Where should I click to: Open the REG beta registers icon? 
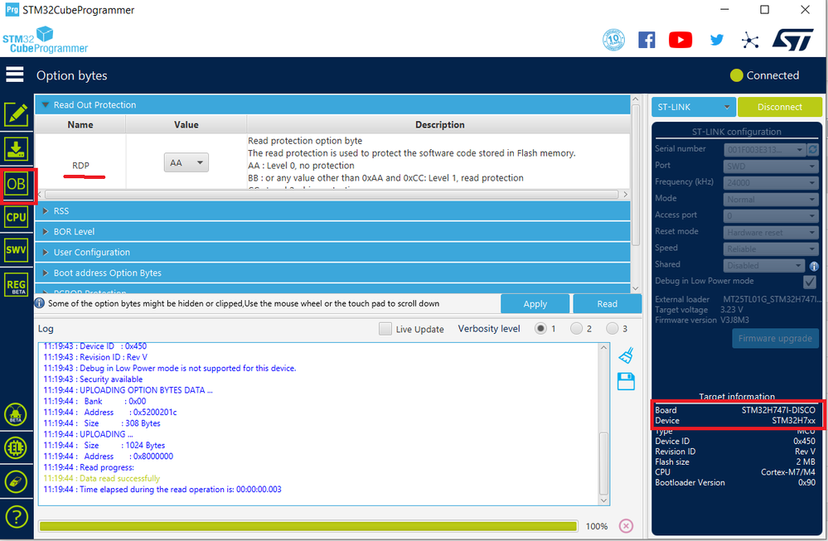[17, 286]
